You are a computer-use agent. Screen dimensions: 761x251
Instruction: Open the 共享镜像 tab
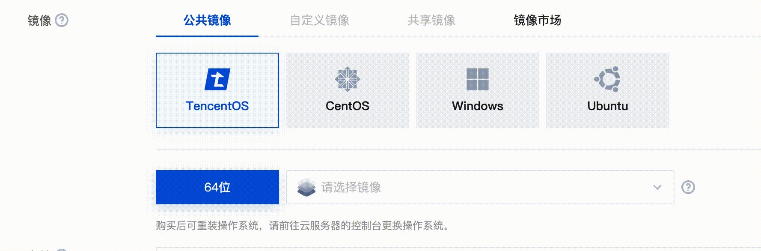[x=431, y=20]
